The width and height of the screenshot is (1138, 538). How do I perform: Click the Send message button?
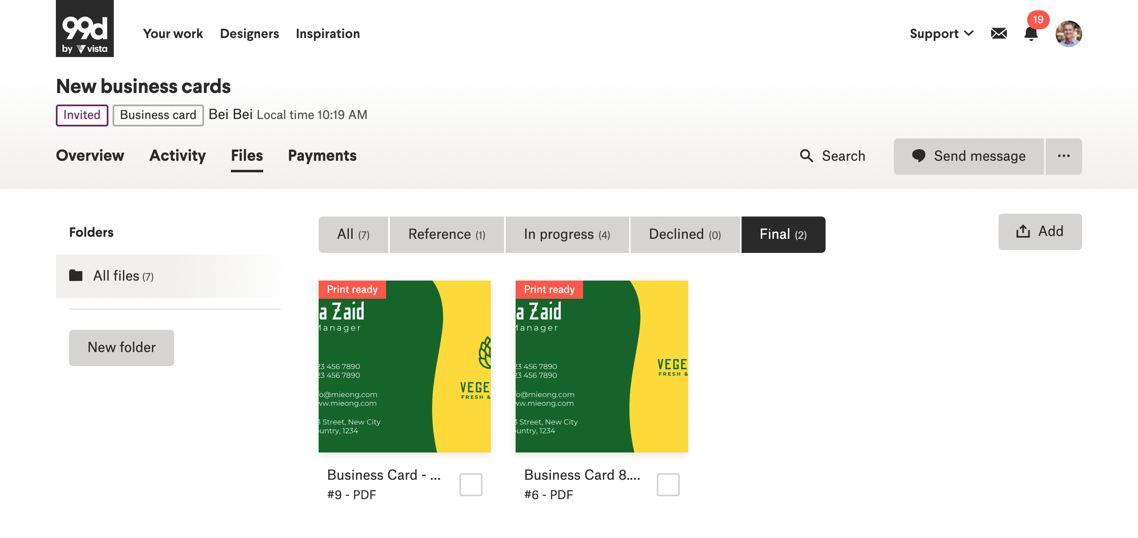point(968,156)
